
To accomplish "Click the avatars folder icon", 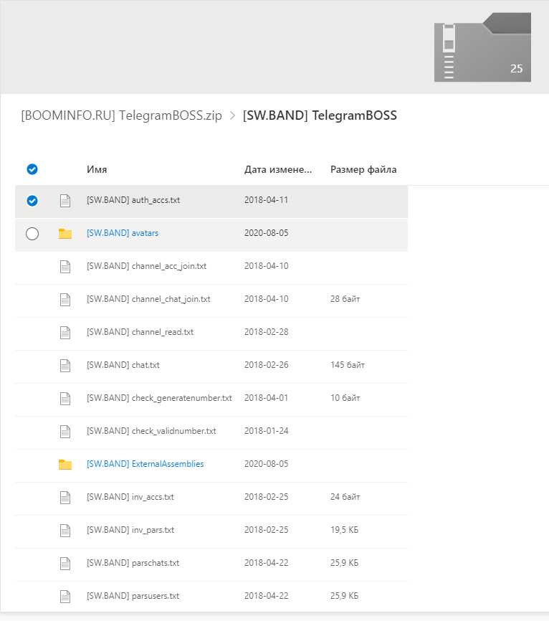I will [65, 233].
